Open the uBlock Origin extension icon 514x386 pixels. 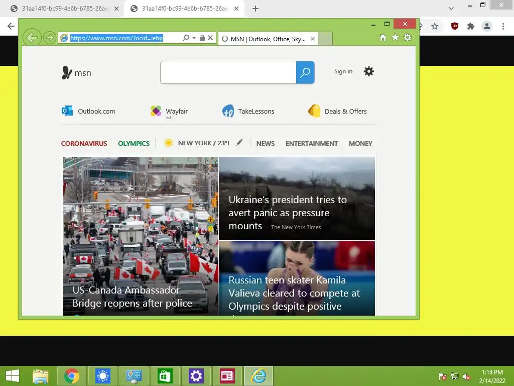pyautogui.click(x=454, y=26)
